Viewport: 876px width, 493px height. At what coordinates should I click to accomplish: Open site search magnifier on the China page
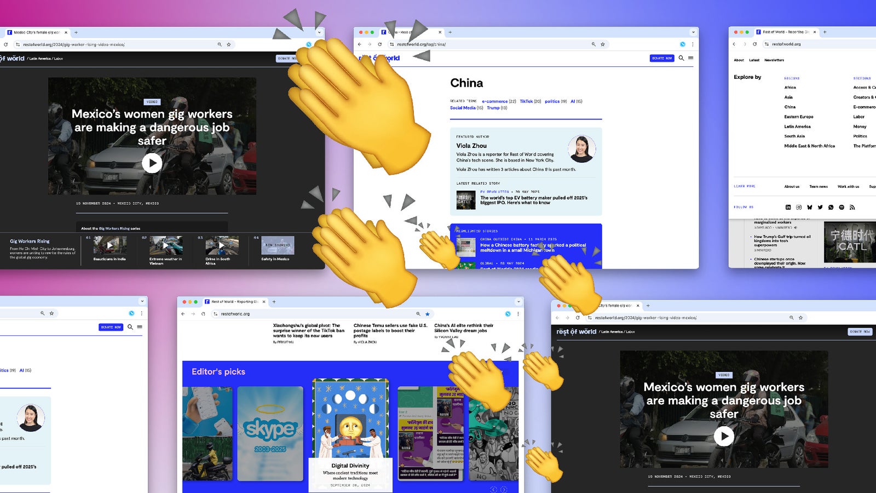pyautogui.click(x=681, y=58)
